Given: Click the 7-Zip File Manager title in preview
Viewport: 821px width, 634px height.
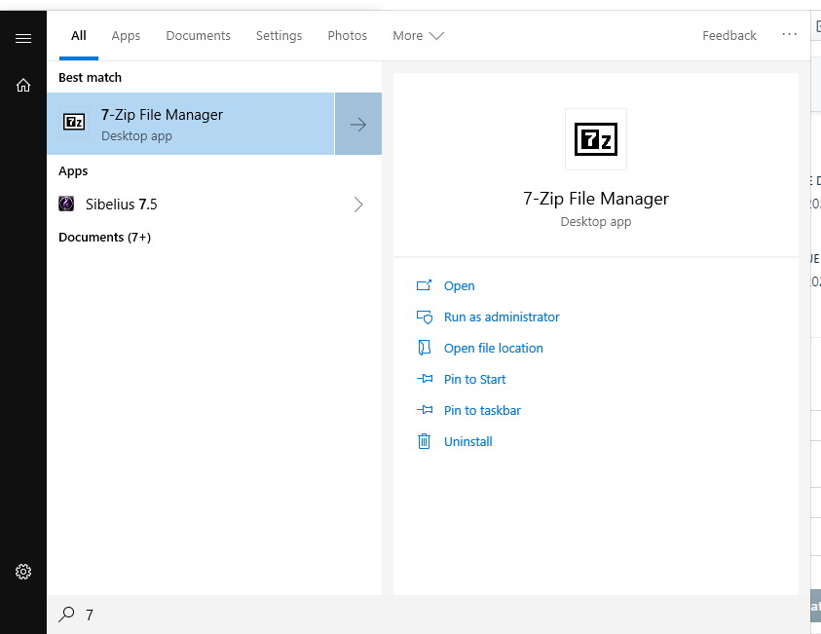Looking at the screenshot, I should pos(596,199).
